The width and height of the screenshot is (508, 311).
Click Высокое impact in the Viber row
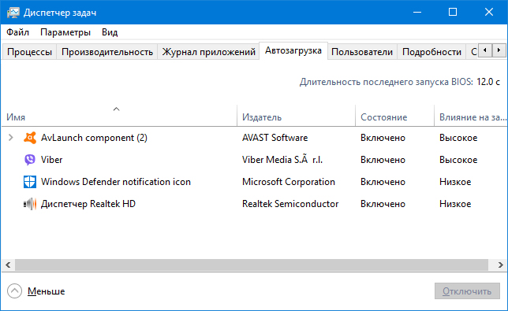click(458, 160)
